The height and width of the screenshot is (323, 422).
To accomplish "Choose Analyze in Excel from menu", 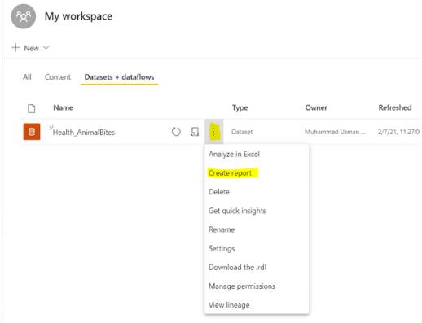I will coord(234,154).
